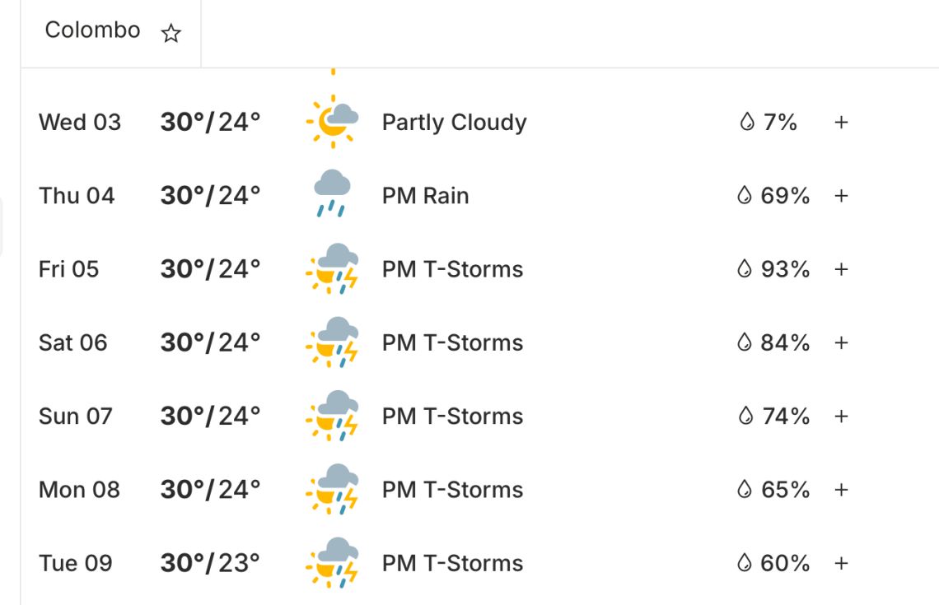Image resolution: width=939 pixels, height=605 pixels.
Task: Expand Thu 04 forecast details with plus
Action: pyautogui.click(x=841, y=196)
